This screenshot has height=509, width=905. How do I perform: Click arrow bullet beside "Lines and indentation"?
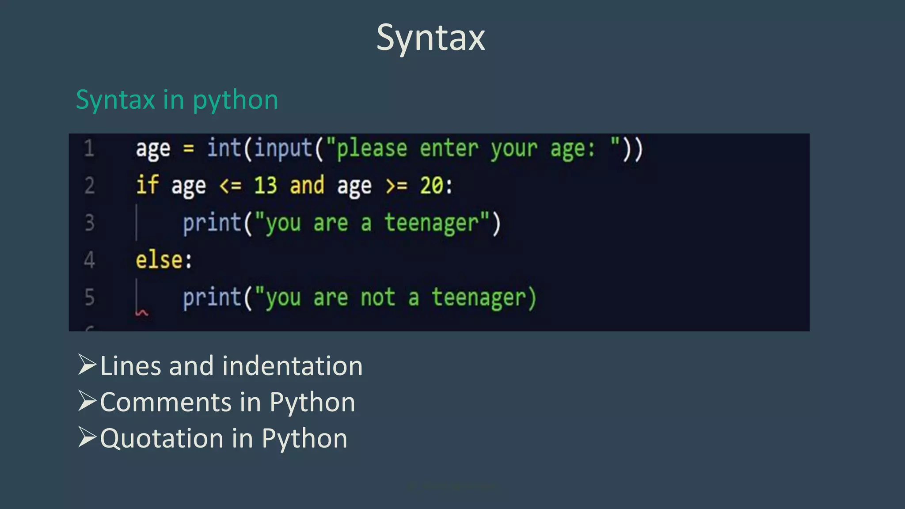point(87,365)
